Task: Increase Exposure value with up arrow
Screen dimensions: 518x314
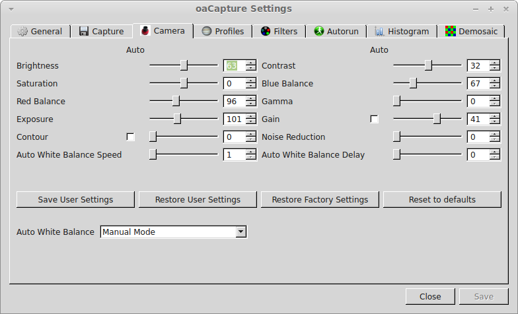Action: 251,117
